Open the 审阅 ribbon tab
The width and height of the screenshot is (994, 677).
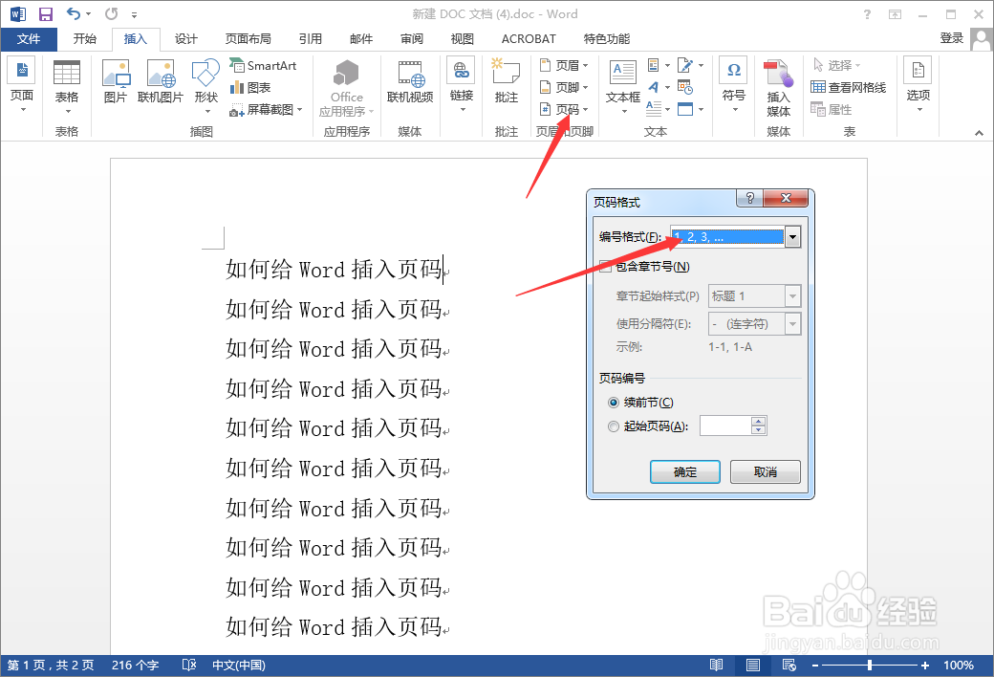(x=411, y=39)
